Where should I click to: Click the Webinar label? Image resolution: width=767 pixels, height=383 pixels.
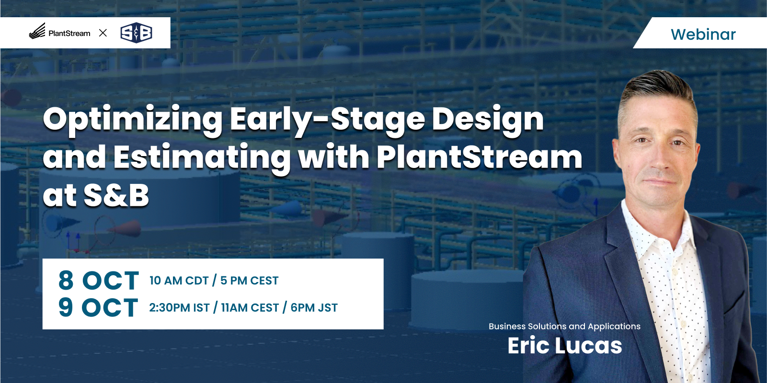(x=703, y=34)
